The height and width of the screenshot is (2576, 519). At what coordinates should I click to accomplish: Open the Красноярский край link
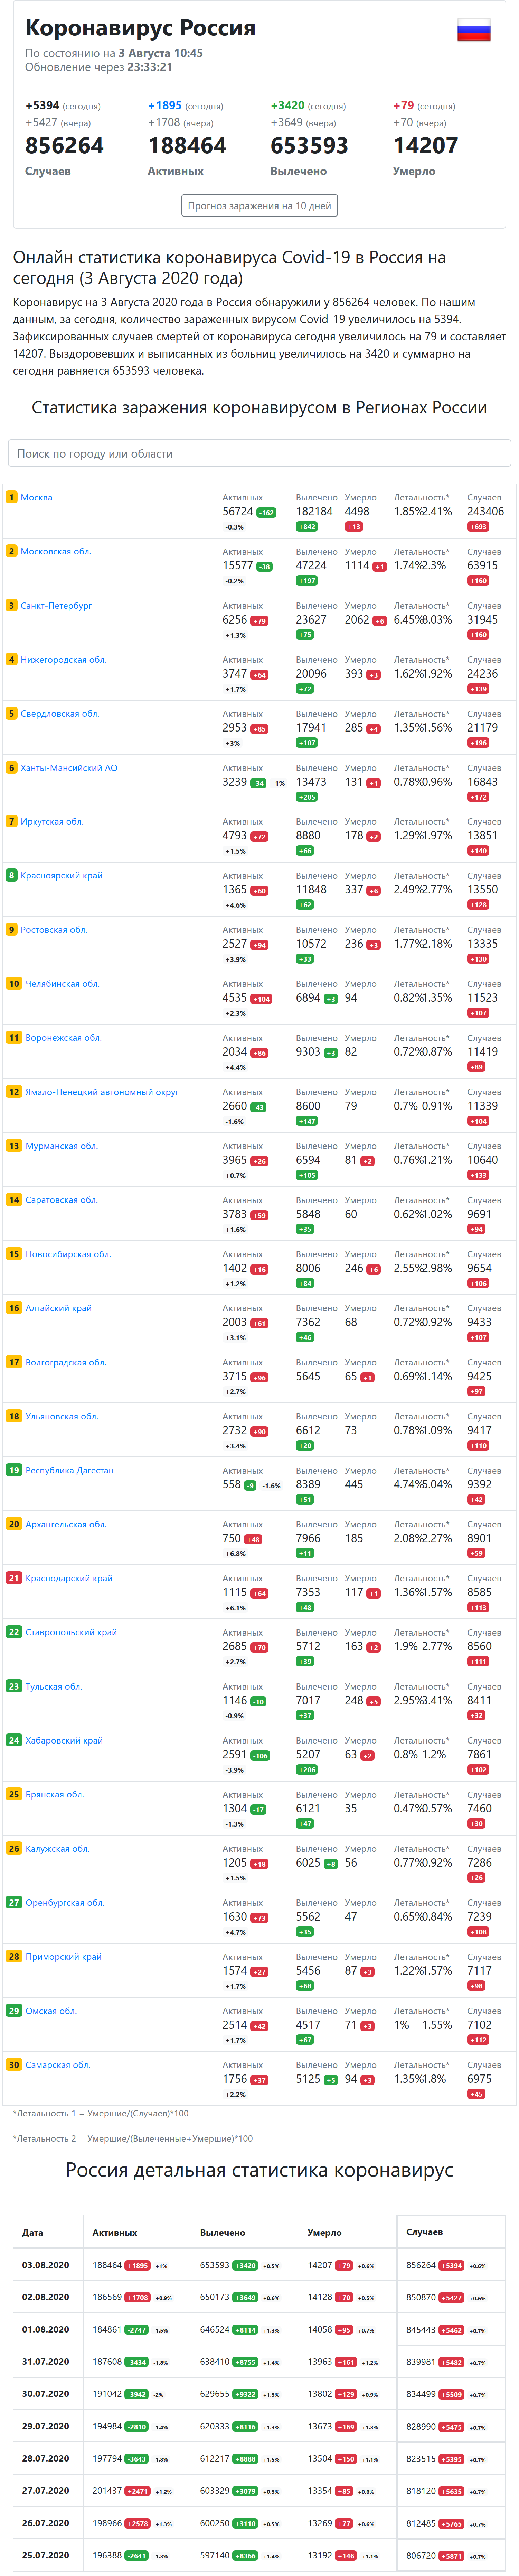[62, 875]
